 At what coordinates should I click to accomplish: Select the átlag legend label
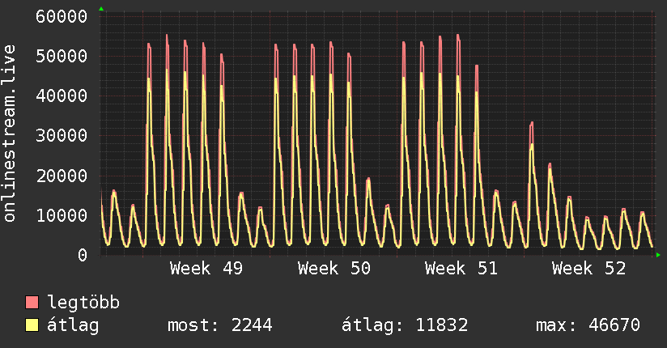pyautogui.click(x=73, y=325)
